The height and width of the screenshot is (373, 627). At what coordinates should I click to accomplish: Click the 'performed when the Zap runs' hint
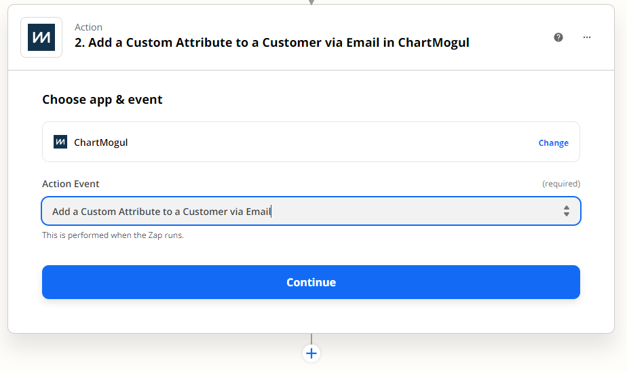[x=113, y=235]
